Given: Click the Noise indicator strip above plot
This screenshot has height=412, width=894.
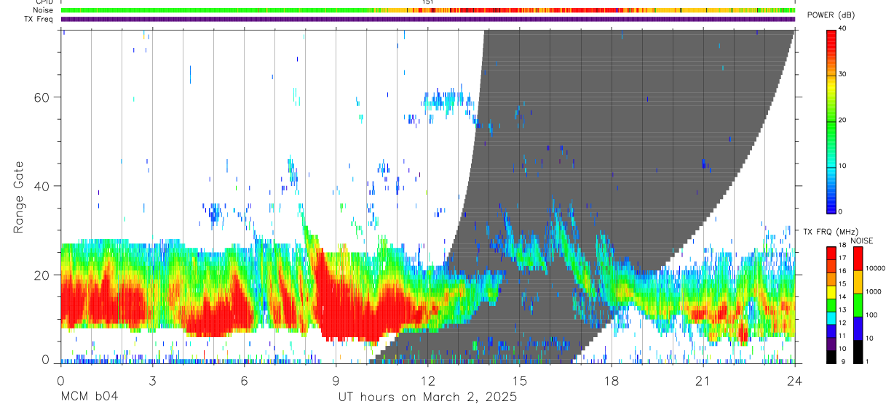Looking at the screenshot, I should click(428, 11).
